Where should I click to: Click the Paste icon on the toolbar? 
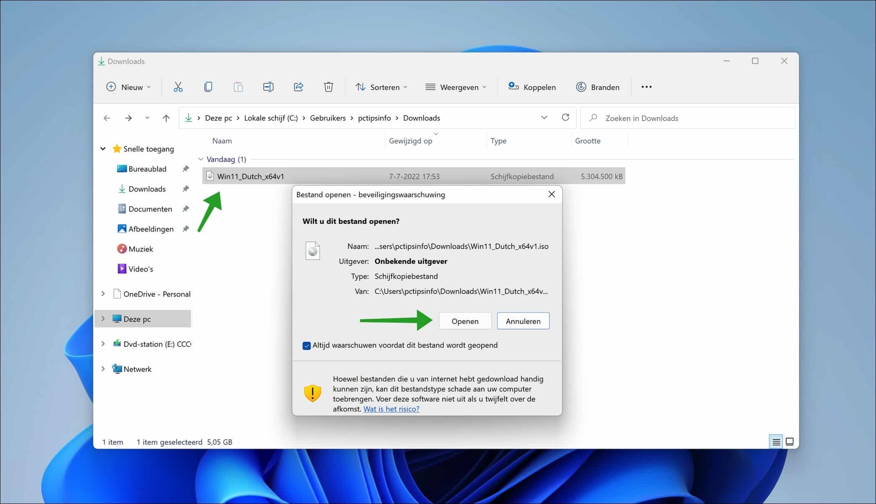point(238,87)
